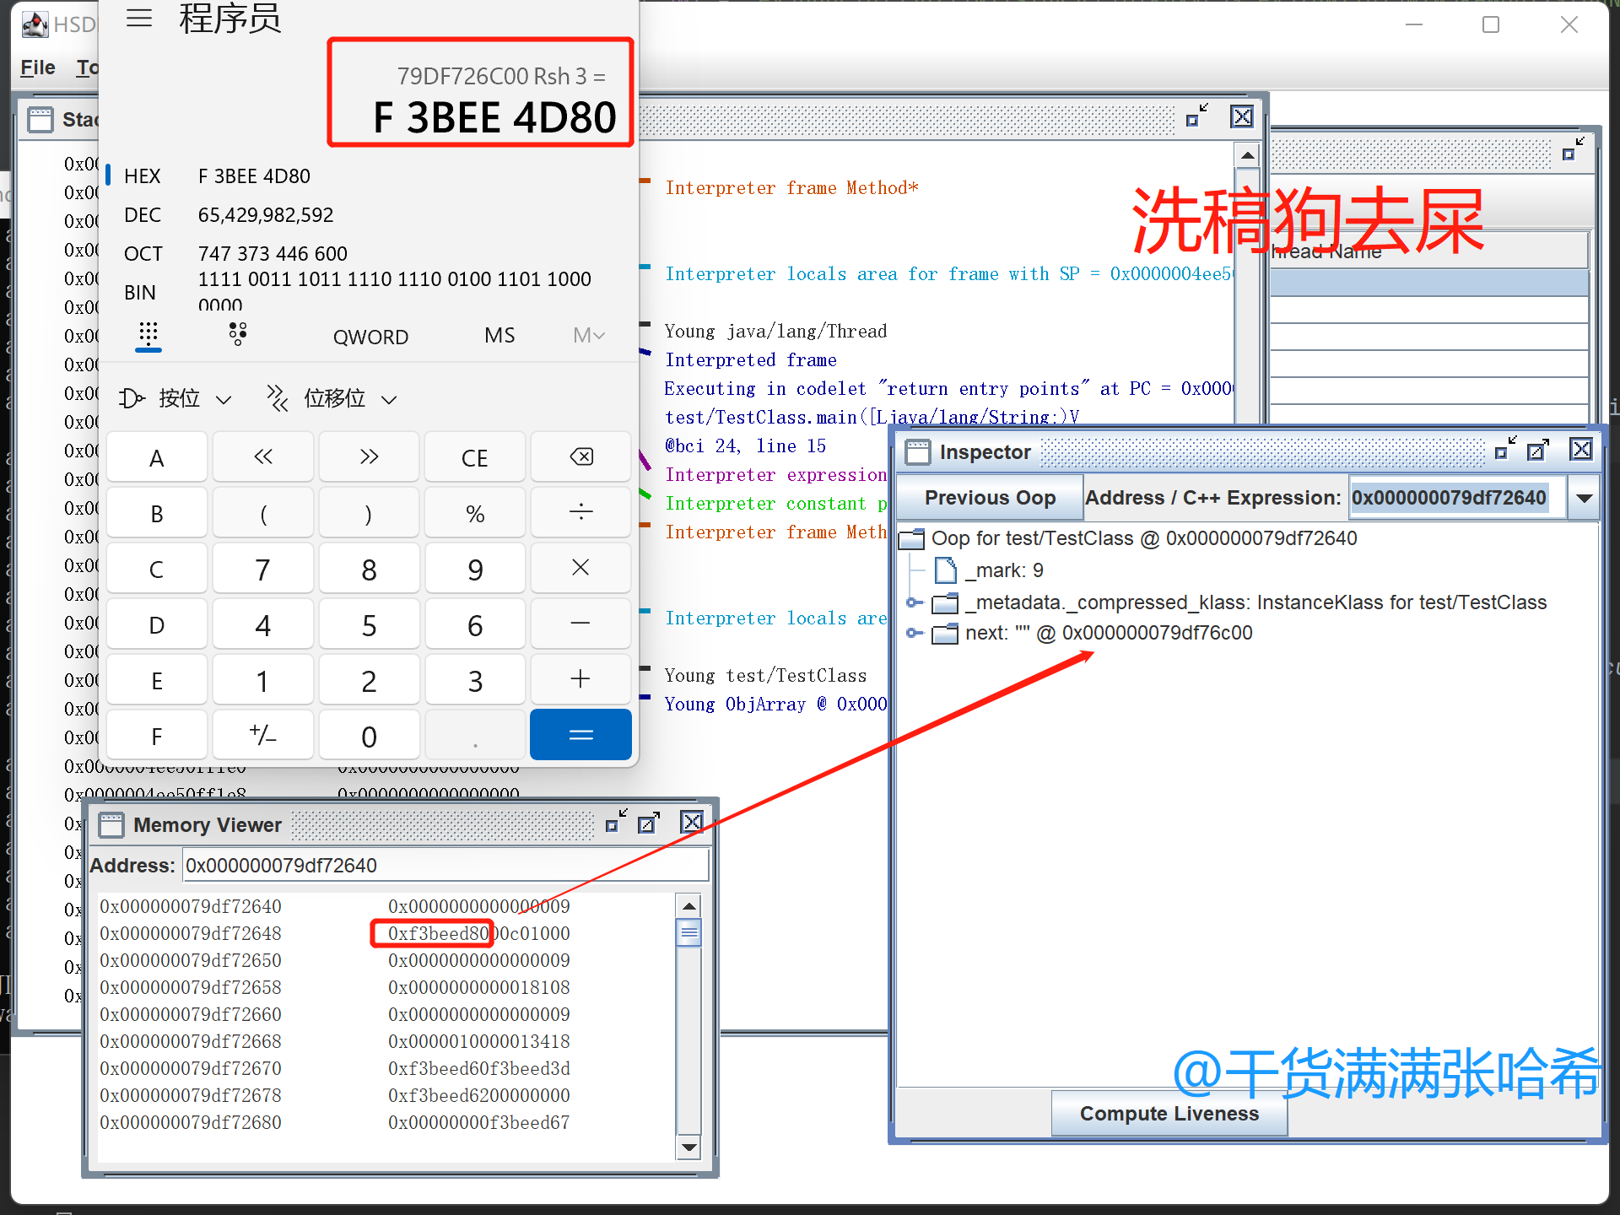Screen dimensions: 1620x1215
Task: Switch to bit toggling keypad icon
Action: point(238,335)
